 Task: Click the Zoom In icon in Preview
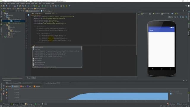click(x=175, y=17)
